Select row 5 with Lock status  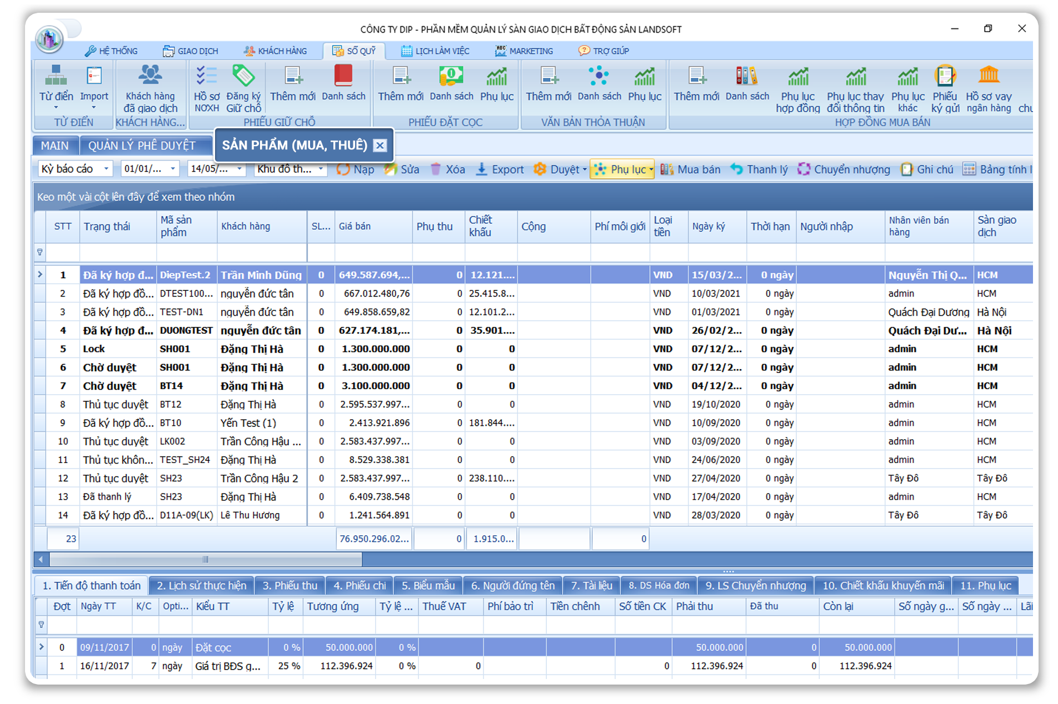(94, 349)
